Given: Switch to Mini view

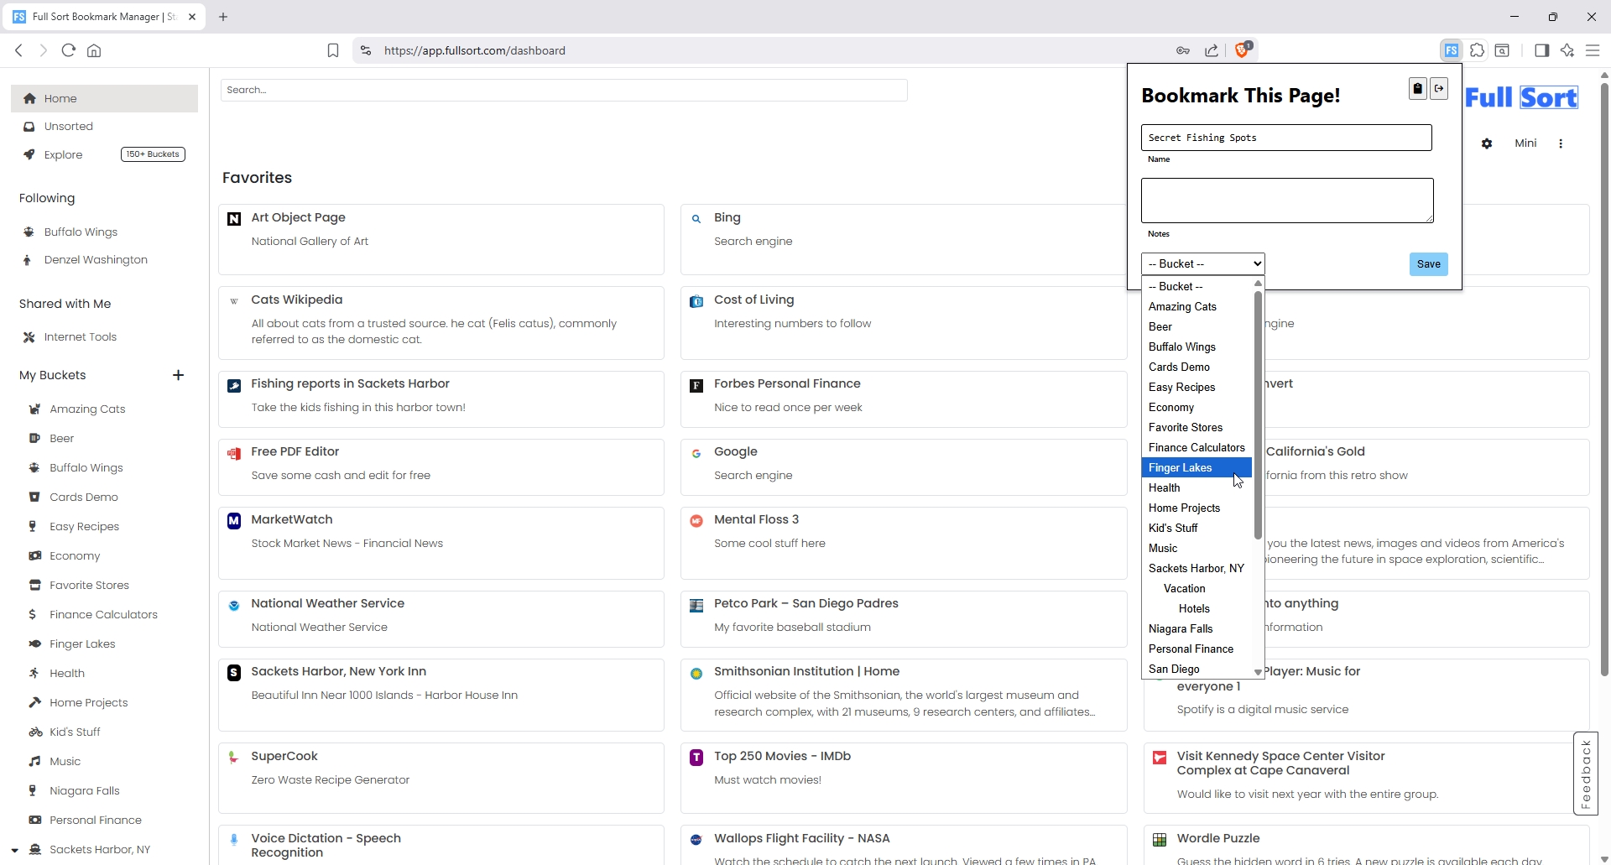Looking at the screenshot, I should (1525, 143).
